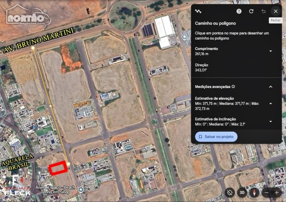Close the measurement panel with X
The height and width of the screenshot is (202, 286).
pos(276,11)
